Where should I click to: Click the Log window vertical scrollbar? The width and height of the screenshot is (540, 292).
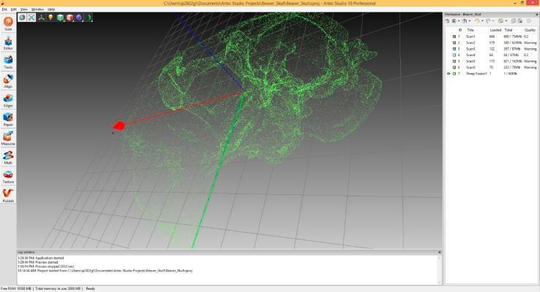[440, 269]
